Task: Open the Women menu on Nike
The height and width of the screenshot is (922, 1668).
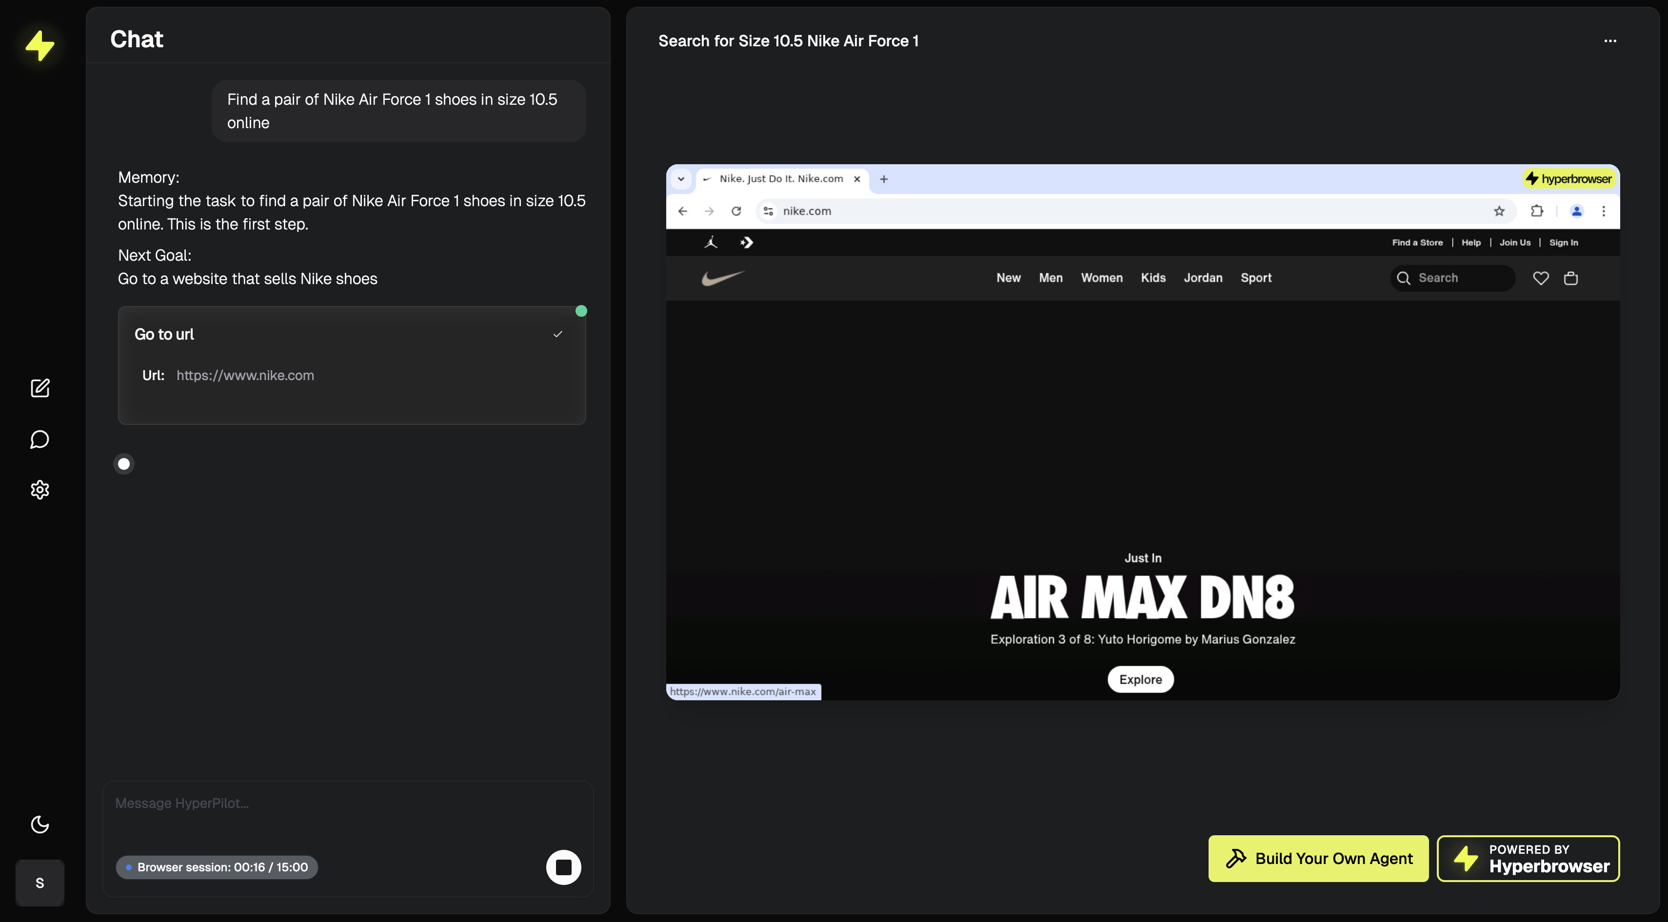Action: point(1101,278)
